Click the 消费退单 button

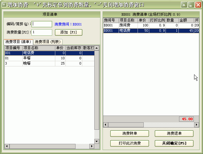[174, 133]
